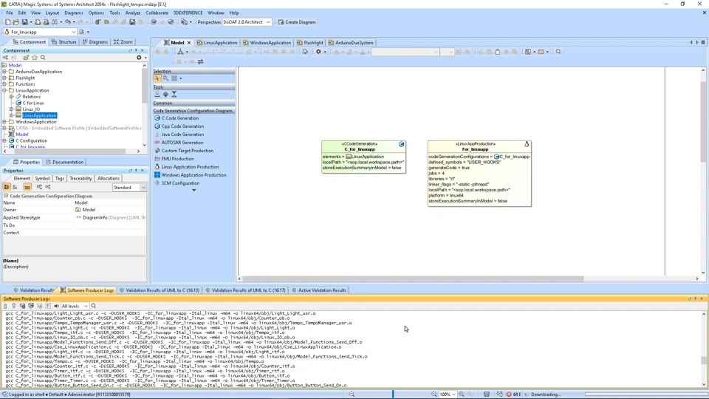Click the search magnifier in Containment toolbar
Screen dimensions: 709x399
43,58
